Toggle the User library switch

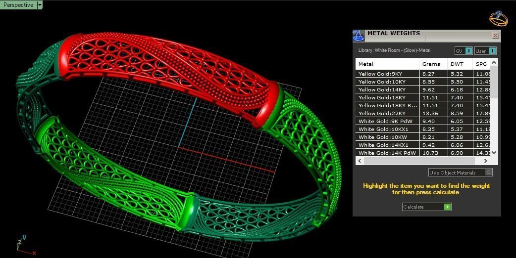pos(485,51)
